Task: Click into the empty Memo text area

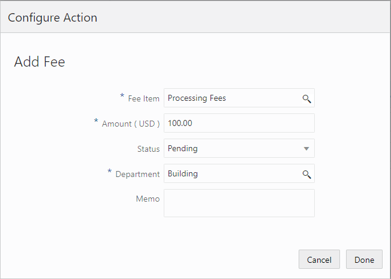Action: pyautogui.click(x=239, y=203)
